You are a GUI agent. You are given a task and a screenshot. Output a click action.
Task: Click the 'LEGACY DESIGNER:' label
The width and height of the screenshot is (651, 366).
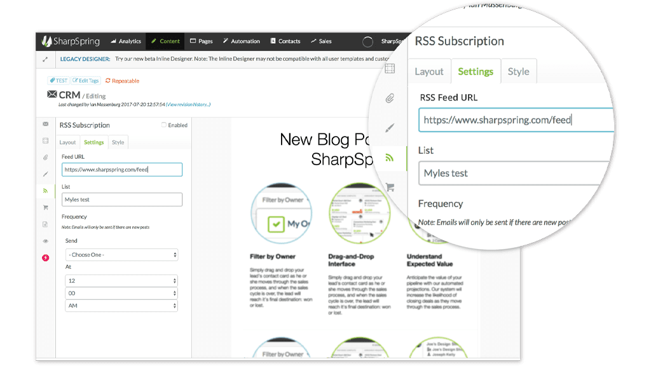pyautogui.click(x=85, y=59)
